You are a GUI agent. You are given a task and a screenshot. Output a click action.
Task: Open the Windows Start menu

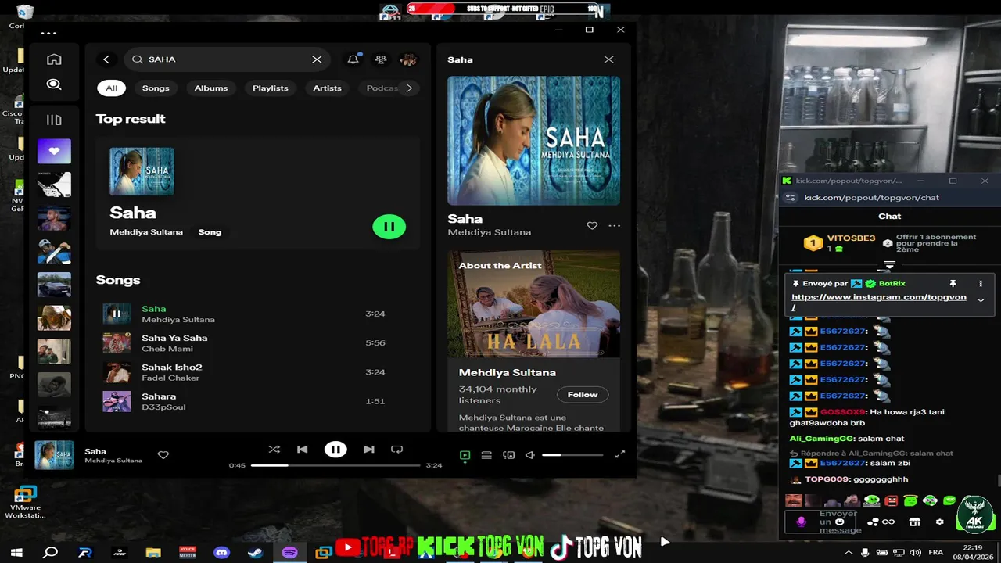coord(16,552)
